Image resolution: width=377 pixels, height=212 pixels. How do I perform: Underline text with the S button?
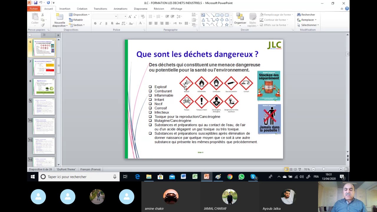(x=106, y=23)
